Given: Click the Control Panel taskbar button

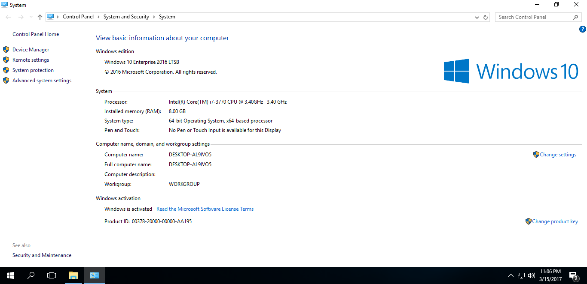Looking at the screenshot, I should pyautogui.click(x=95, y=275).
